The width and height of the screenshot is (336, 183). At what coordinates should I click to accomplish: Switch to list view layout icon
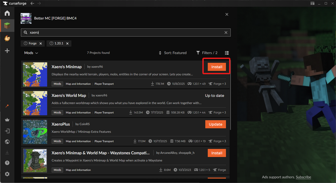tap(227, 53)
